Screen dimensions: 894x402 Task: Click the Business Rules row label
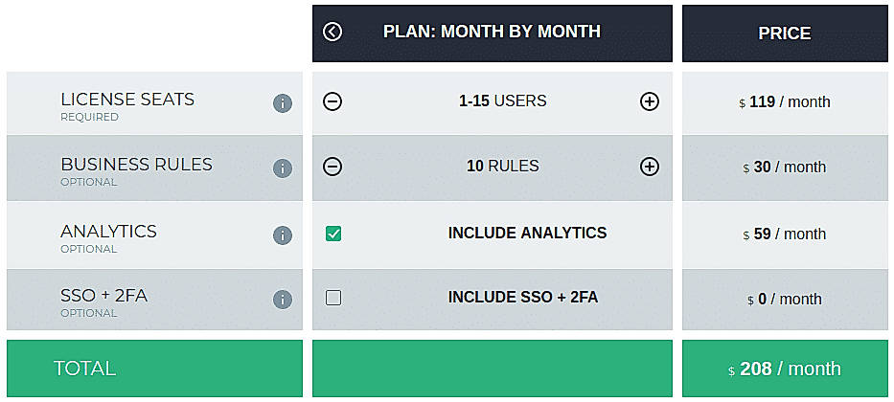tap(136, 165)
